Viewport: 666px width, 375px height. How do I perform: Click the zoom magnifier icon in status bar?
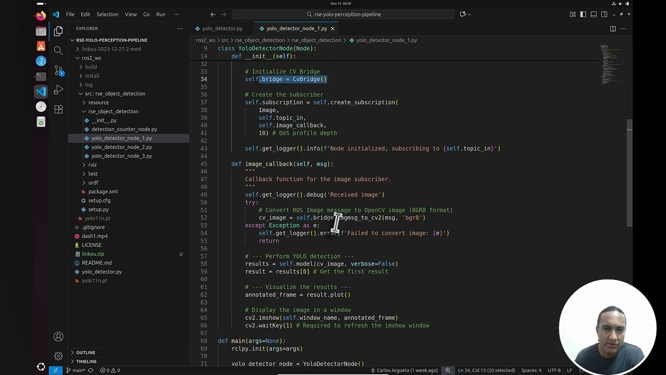click(447, 370)
